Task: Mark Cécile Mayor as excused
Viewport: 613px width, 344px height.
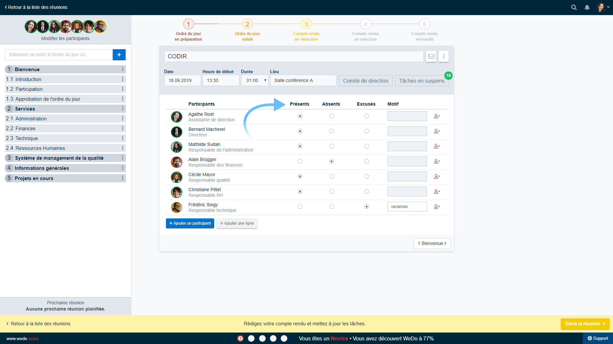Action: click(x=366, y=176)
